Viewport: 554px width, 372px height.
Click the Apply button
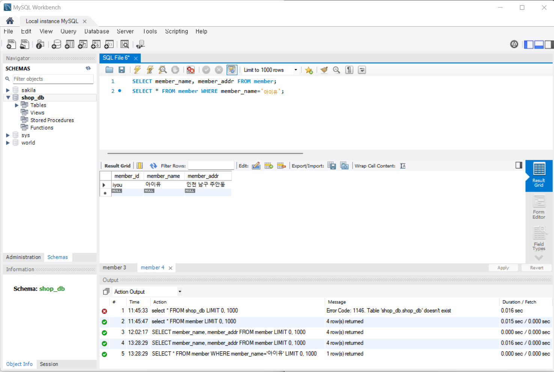coord(503,268)
